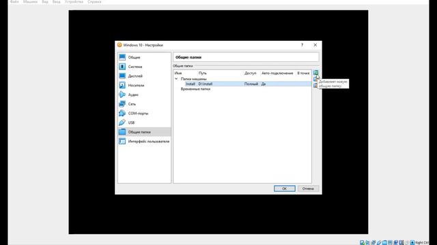Click the Right Ctrl host key label

[422, 243]
